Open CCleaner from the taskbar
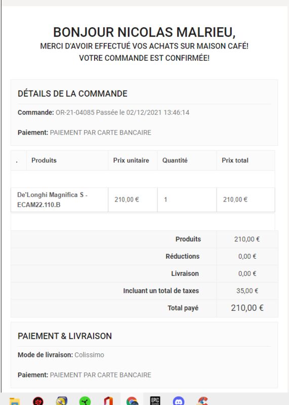The width and height of the screenshot is (289, 405). coord(202,401)
